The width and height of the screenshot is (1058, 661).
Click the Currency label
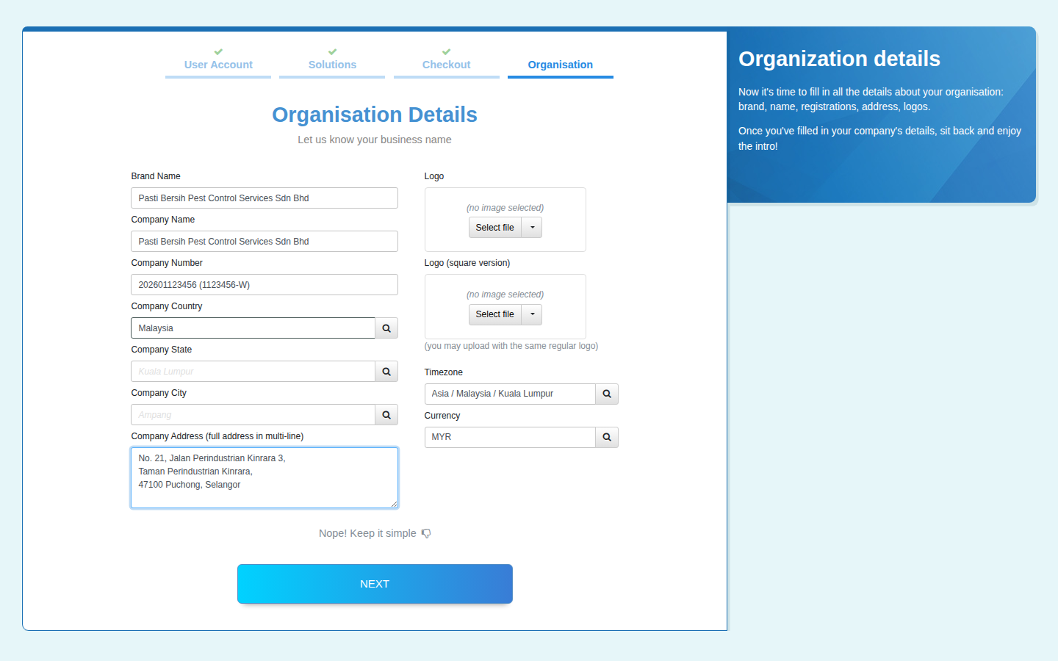click(442, 416)
